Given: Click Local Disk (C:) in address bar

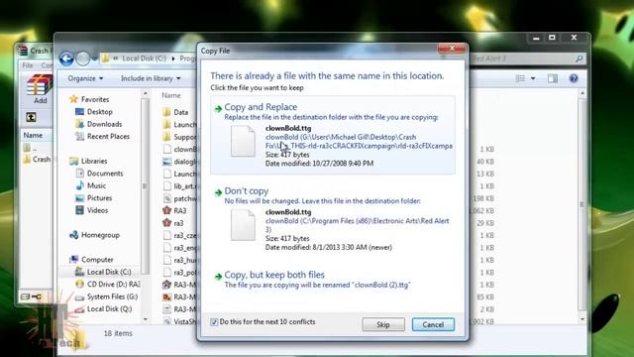Looking at the screenshot, I should point(144,59).
